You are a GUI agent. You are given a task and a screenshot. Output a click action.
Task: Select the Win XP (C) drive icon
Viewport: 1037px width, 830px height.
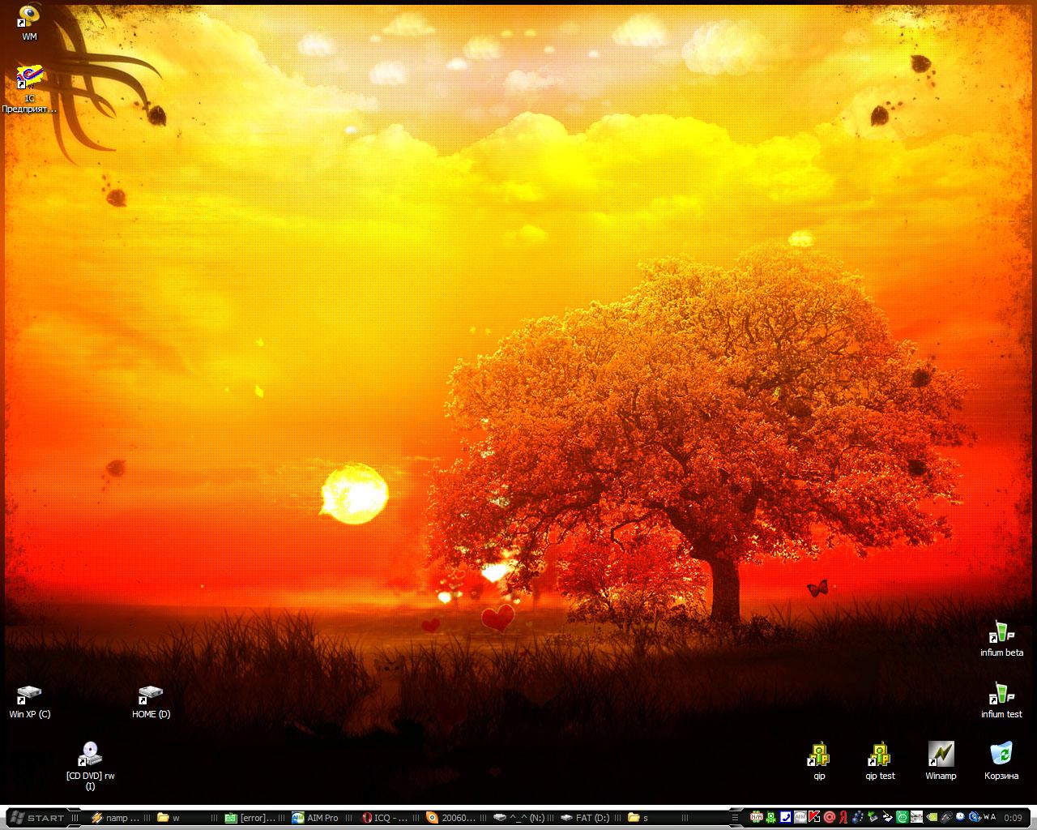[29, 695]
